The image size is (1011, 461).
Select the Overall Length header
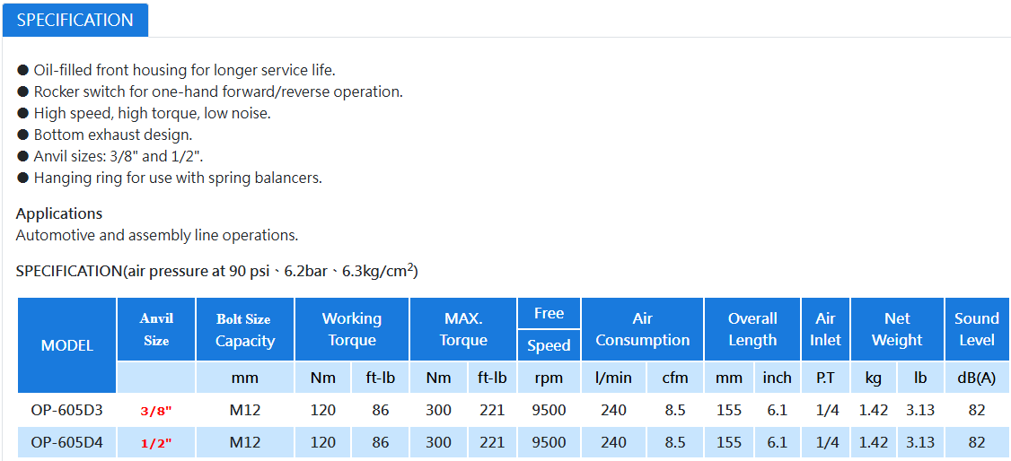752,329
